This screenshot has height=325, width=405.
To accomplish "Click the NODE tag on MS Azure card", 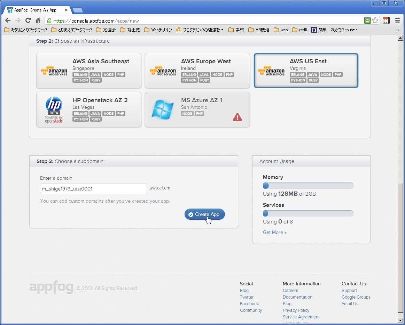I will (187, 113).
